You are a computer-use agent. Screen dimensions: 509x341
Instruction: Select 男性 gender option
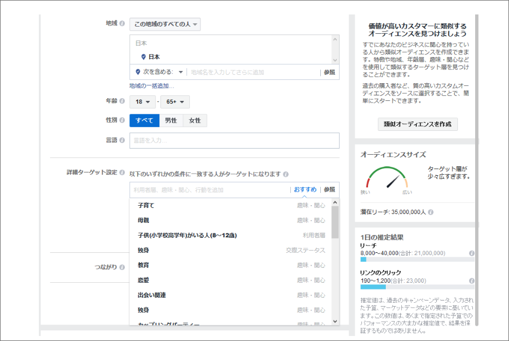pyautogui.click(x=171, y=121)
